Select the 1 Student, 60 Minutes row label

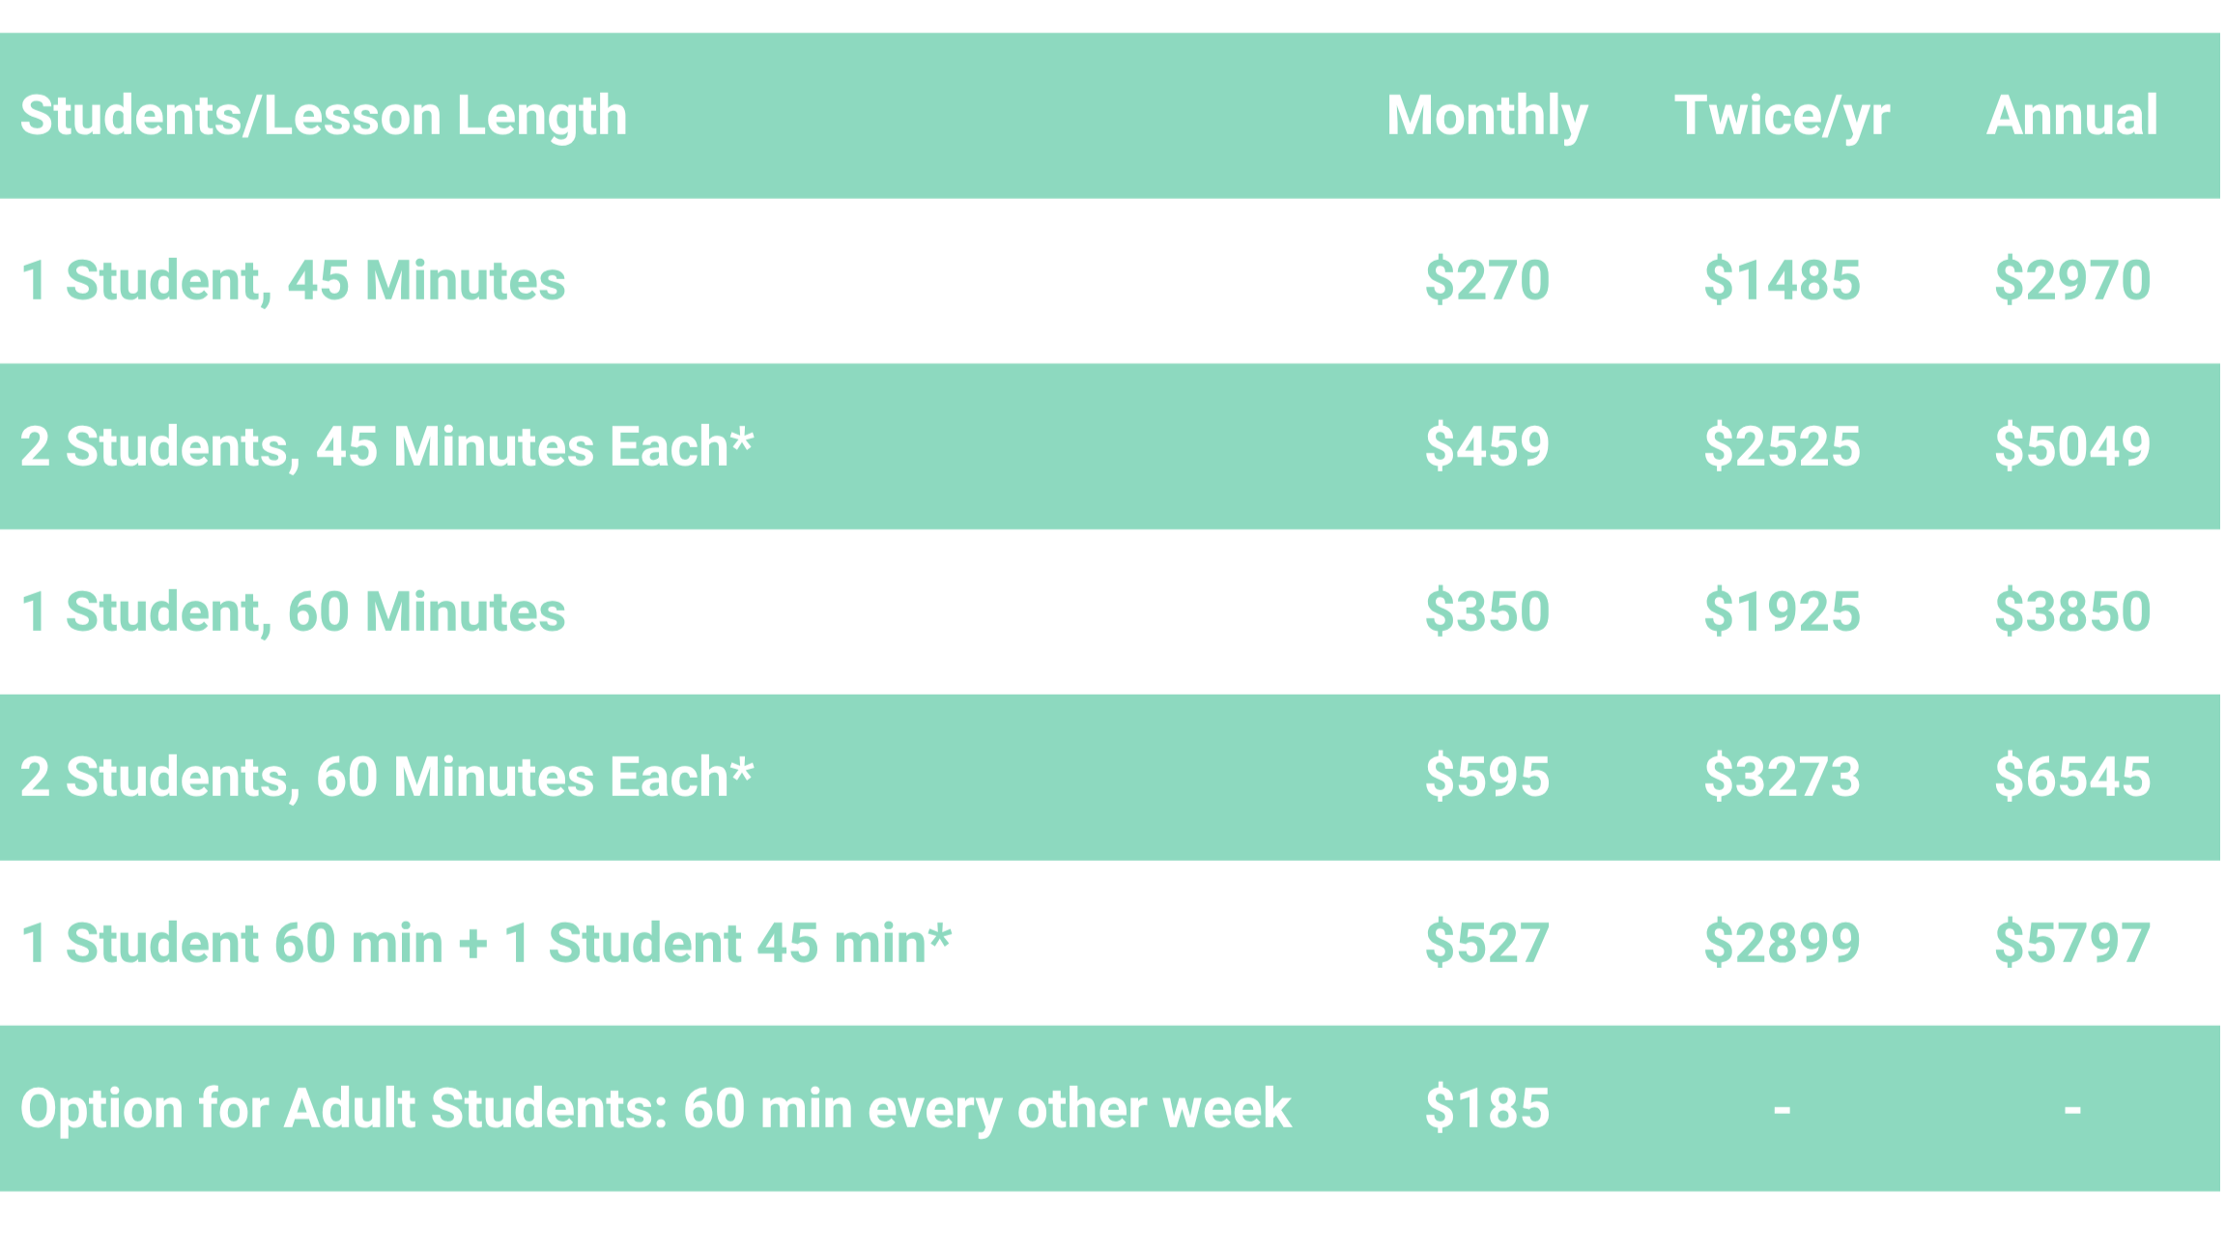[x=293, y=612]
